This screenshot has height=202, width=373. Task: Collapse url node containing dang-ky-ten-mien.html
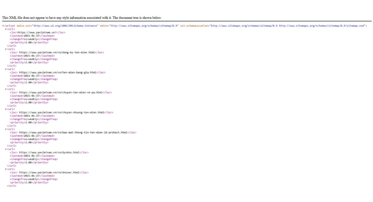click(x=6, y=49)
